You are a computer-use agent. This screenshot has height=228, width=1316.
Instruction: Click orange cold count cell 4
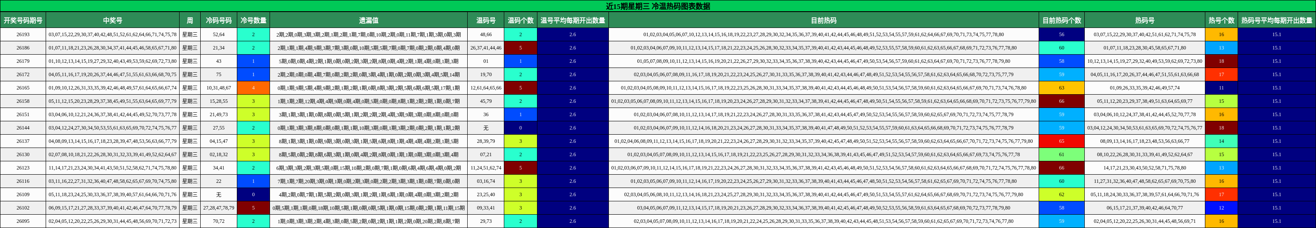(253, 88)
